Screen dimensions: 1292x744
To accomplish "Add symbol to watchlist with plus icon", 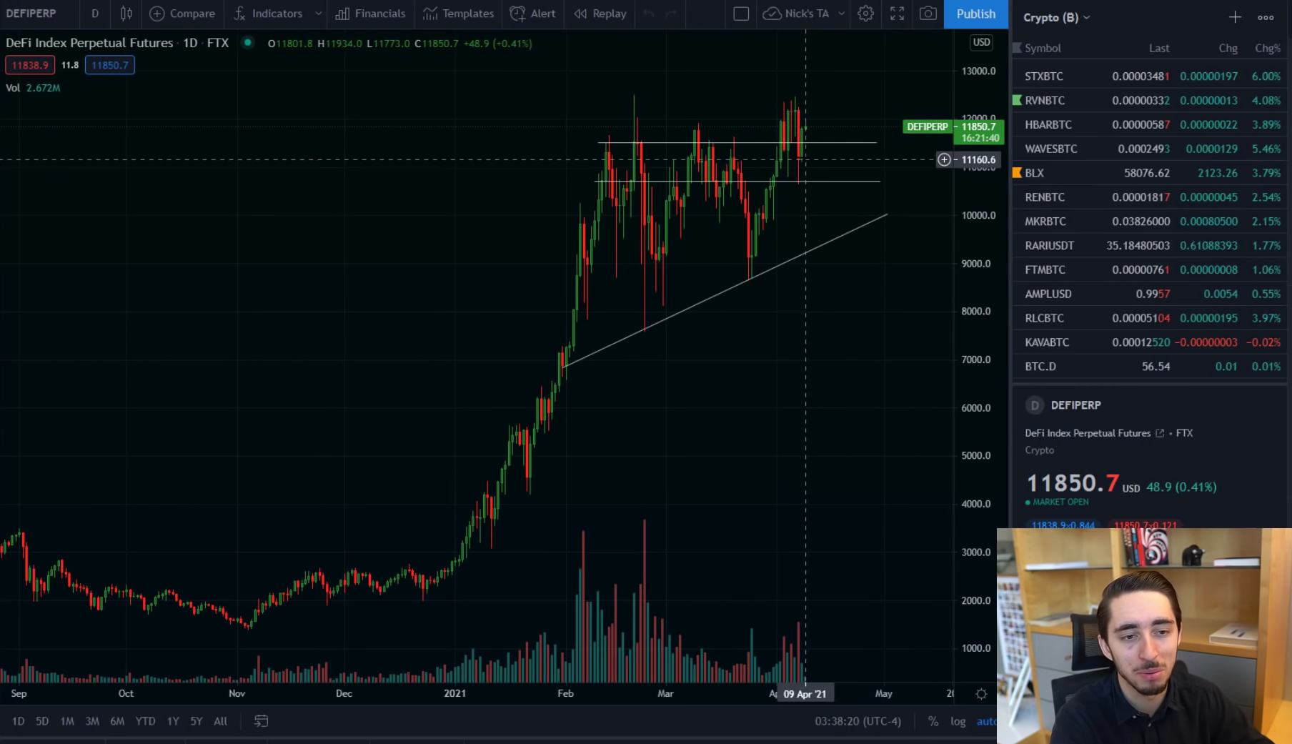I will [1235, 17].
